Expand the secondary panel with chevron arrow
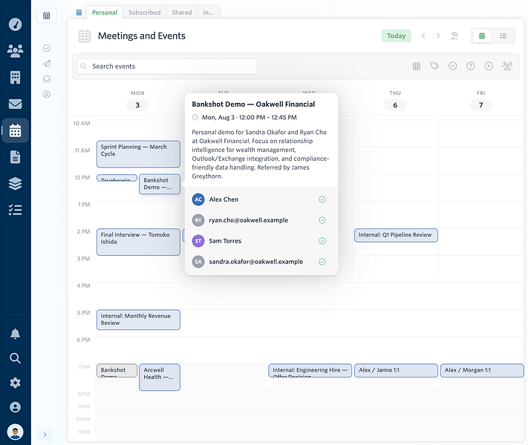 pyautogui.click(x=45, y=435)
